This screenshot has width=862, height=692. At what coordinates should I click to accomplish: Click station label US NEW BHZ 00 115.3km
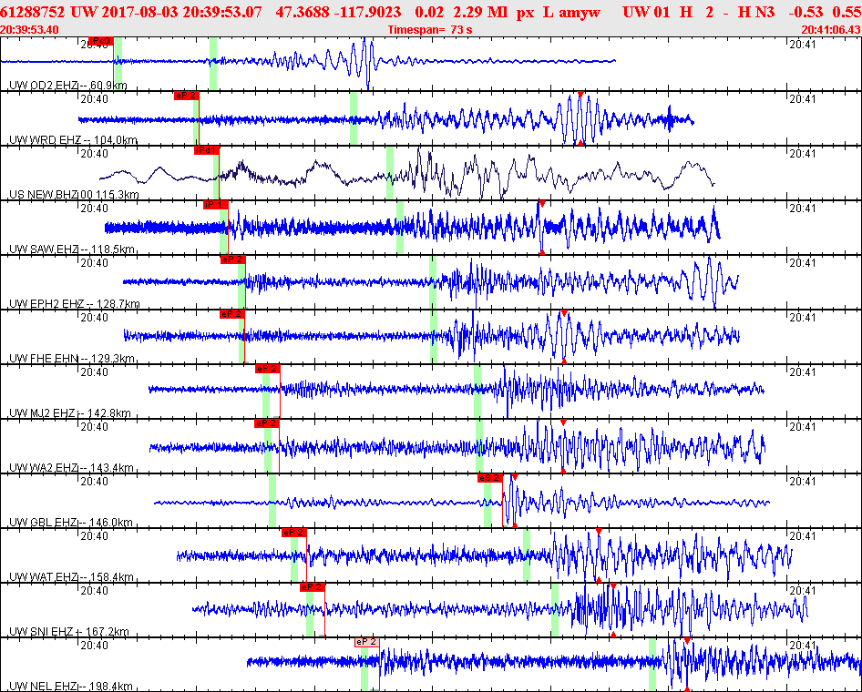tap(74, 195)
